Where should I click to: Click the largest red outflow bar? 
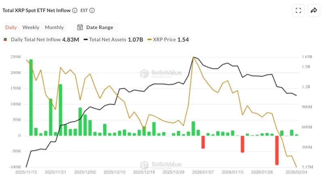click(x=277, y=150)
